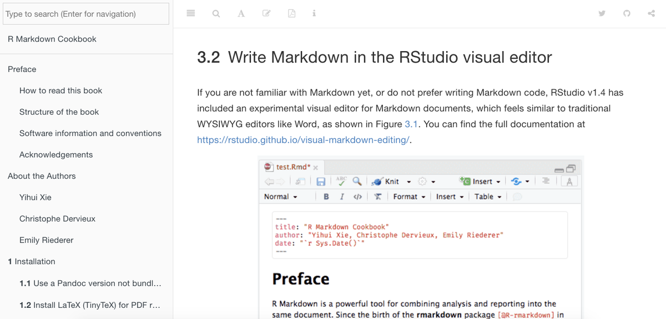Click the share icon in the book toolbar
This screenshot has height=319, width=666.
pyautogui.click(x=652, y=14)
